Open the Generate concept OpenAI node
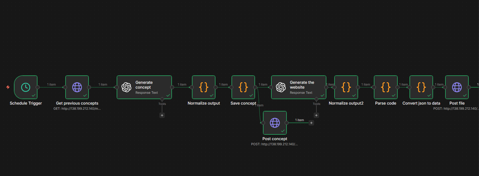Screen dimensions: 479x176 144,87
